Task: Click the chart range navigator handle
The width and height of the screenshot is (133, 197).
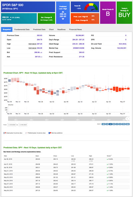Action: tap(127, 119)
